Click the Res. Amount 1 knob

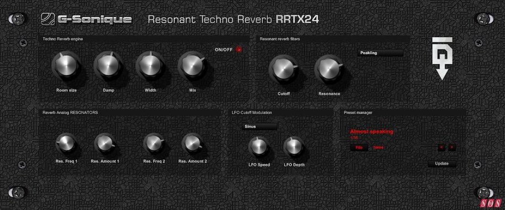click(x=105, y=144)
